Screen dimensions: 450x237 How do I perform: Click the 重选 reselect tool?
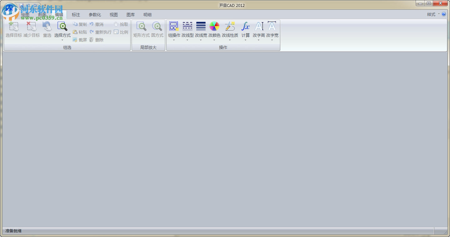point(47,30)
